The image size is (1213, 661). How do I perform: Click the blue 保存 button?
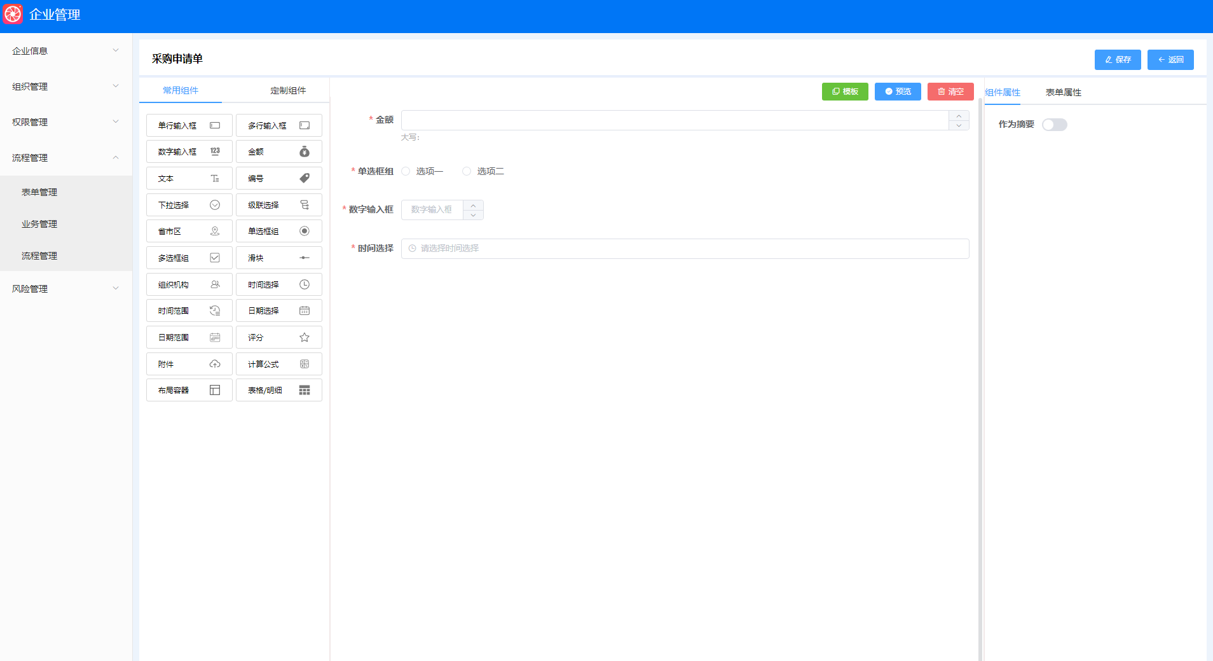click(1118, 60)
